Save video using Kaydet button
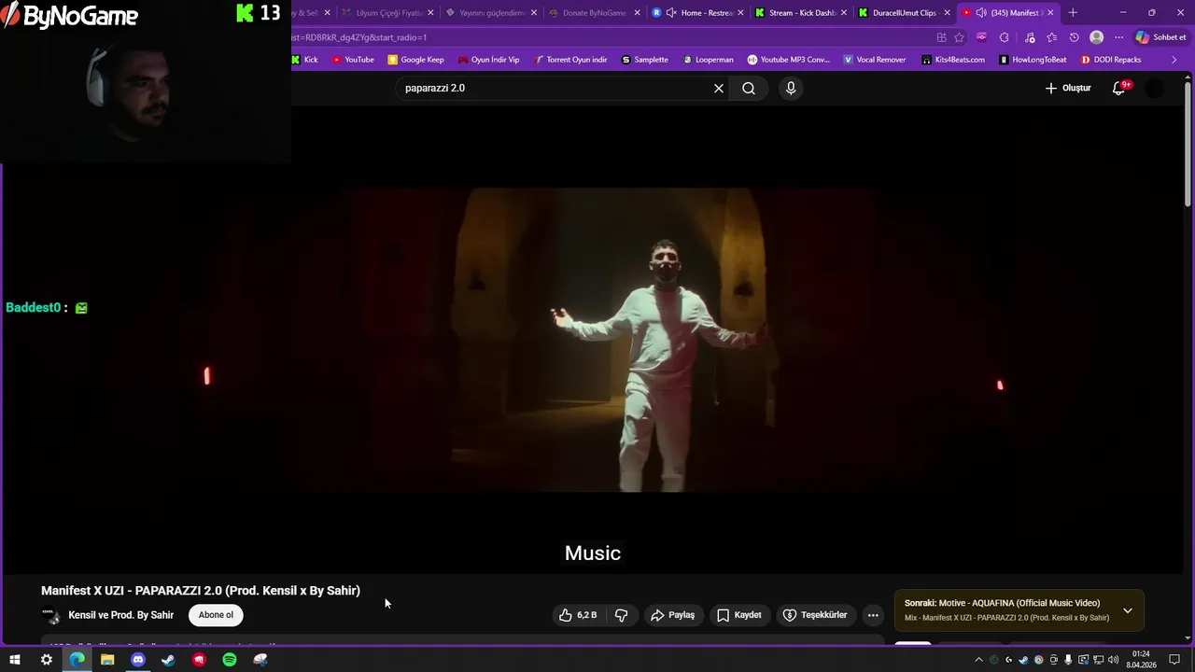This screenshot has height=672, width=1195. (x=739, y=615)
